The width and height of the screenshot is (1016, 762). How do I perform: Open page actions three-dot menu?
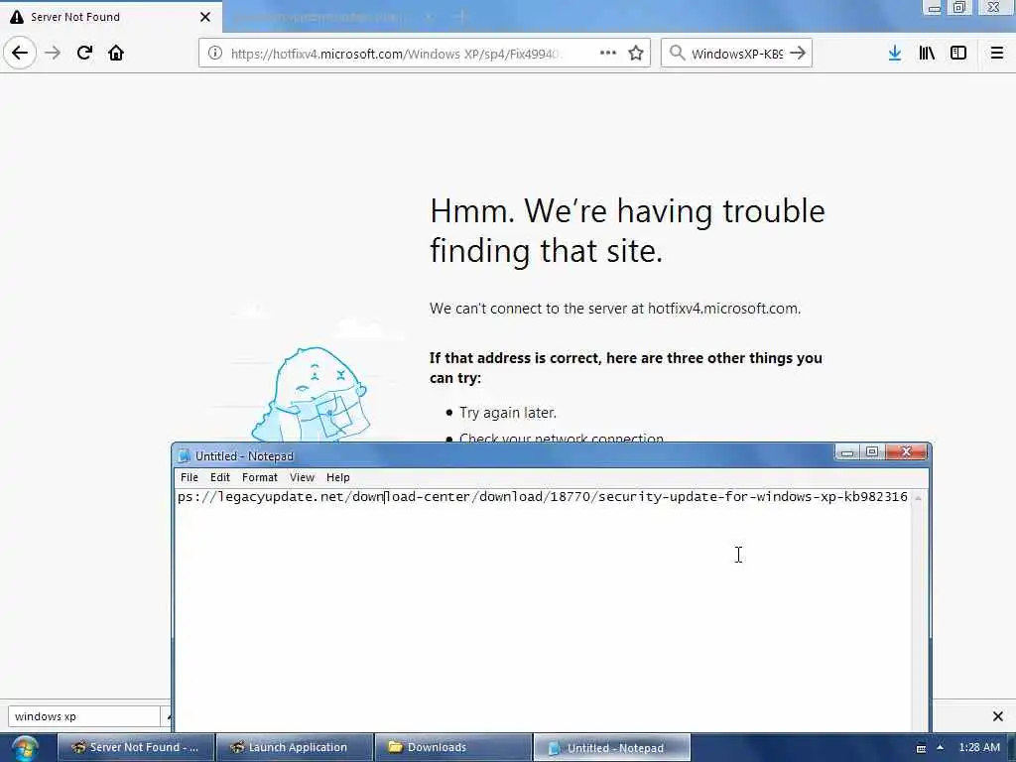(608, 54)
